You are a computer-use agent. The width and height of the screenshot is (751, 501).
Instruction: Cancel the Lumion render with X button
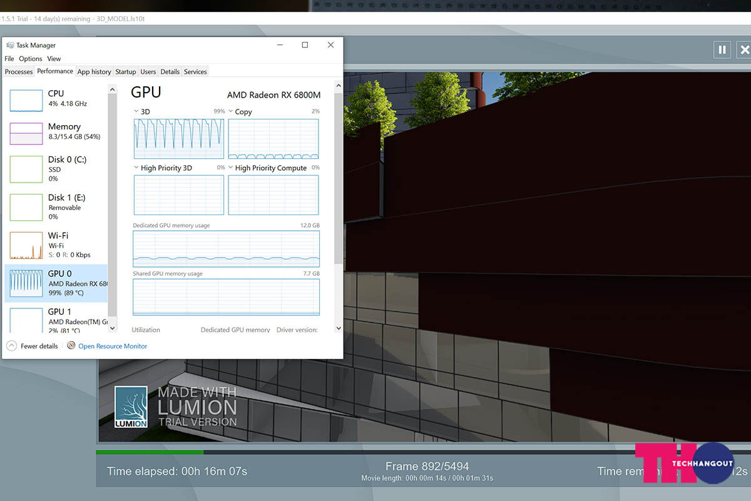coord(743,49)
